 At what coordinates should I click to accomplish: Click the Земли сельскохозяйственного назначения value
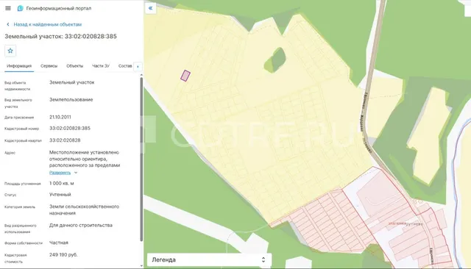pyautogui.click(x=84, y=210)
